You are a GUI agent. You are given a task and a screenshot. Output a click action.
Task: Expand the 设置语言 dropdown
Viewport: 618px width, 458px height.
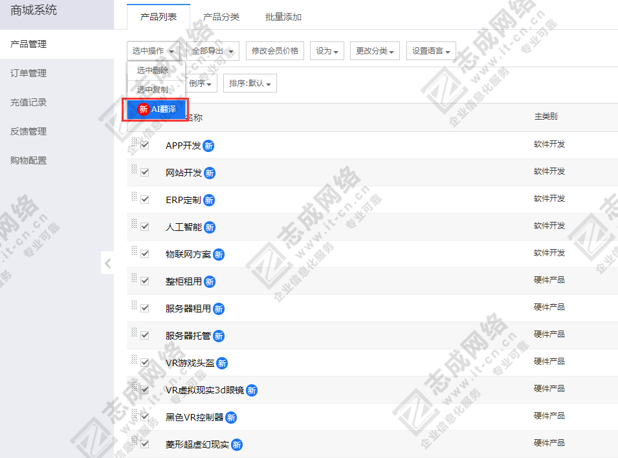(431, 51)
